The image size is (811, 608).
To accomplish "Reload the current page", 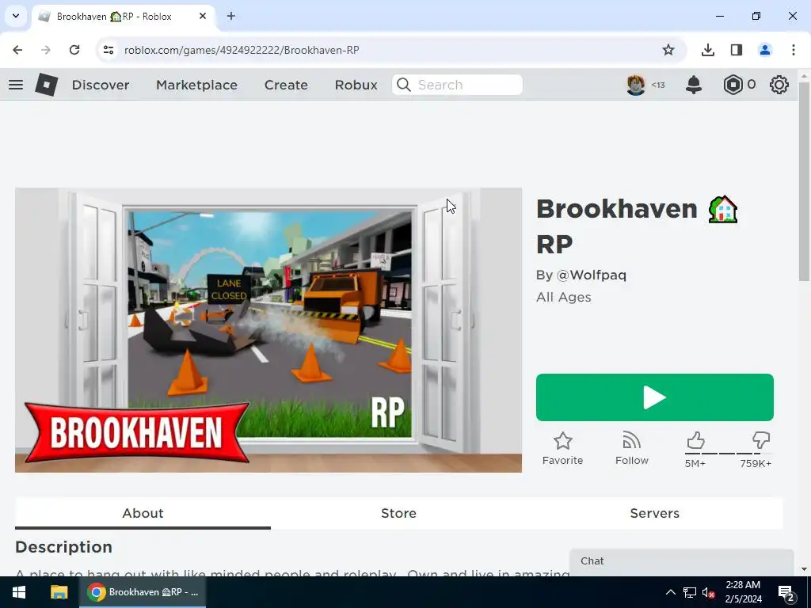I will [x=74, y=50].
